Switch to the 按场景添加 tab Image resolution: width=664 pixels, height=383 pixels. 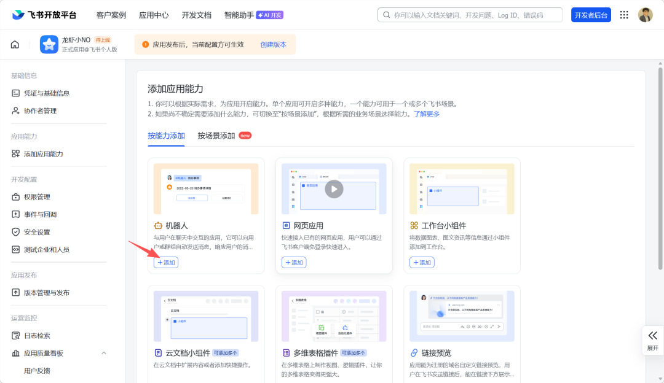[216, 136]
